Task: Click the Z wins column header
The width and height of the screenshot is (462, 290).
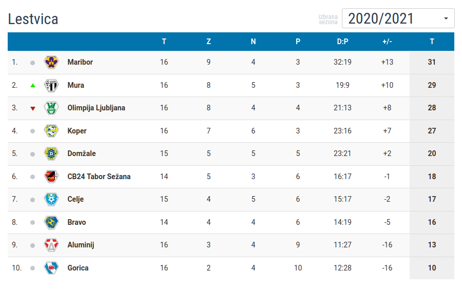Action: (208, 42)
